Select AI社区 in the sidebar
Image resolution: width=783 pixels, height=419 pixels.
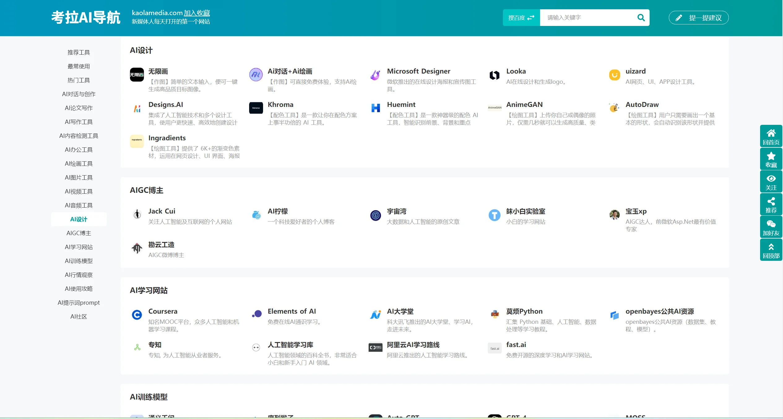pos(79,316)
